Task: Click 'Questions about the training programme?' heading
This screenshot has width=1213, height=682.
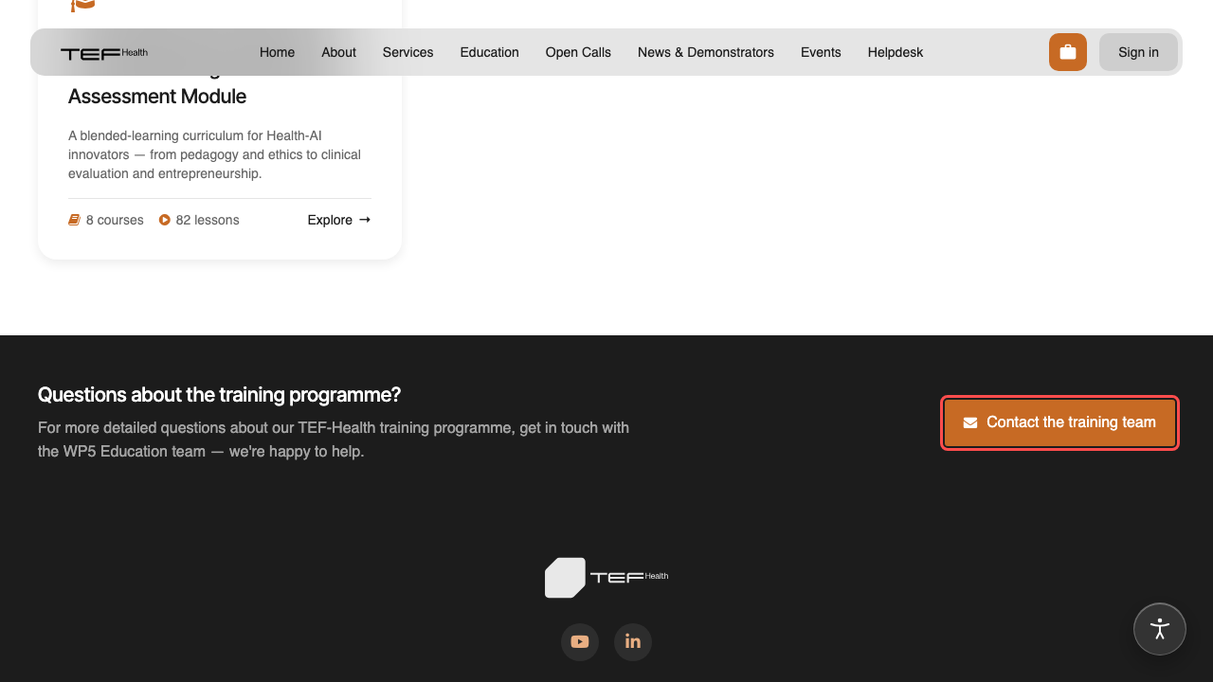Action: [219, 394]
